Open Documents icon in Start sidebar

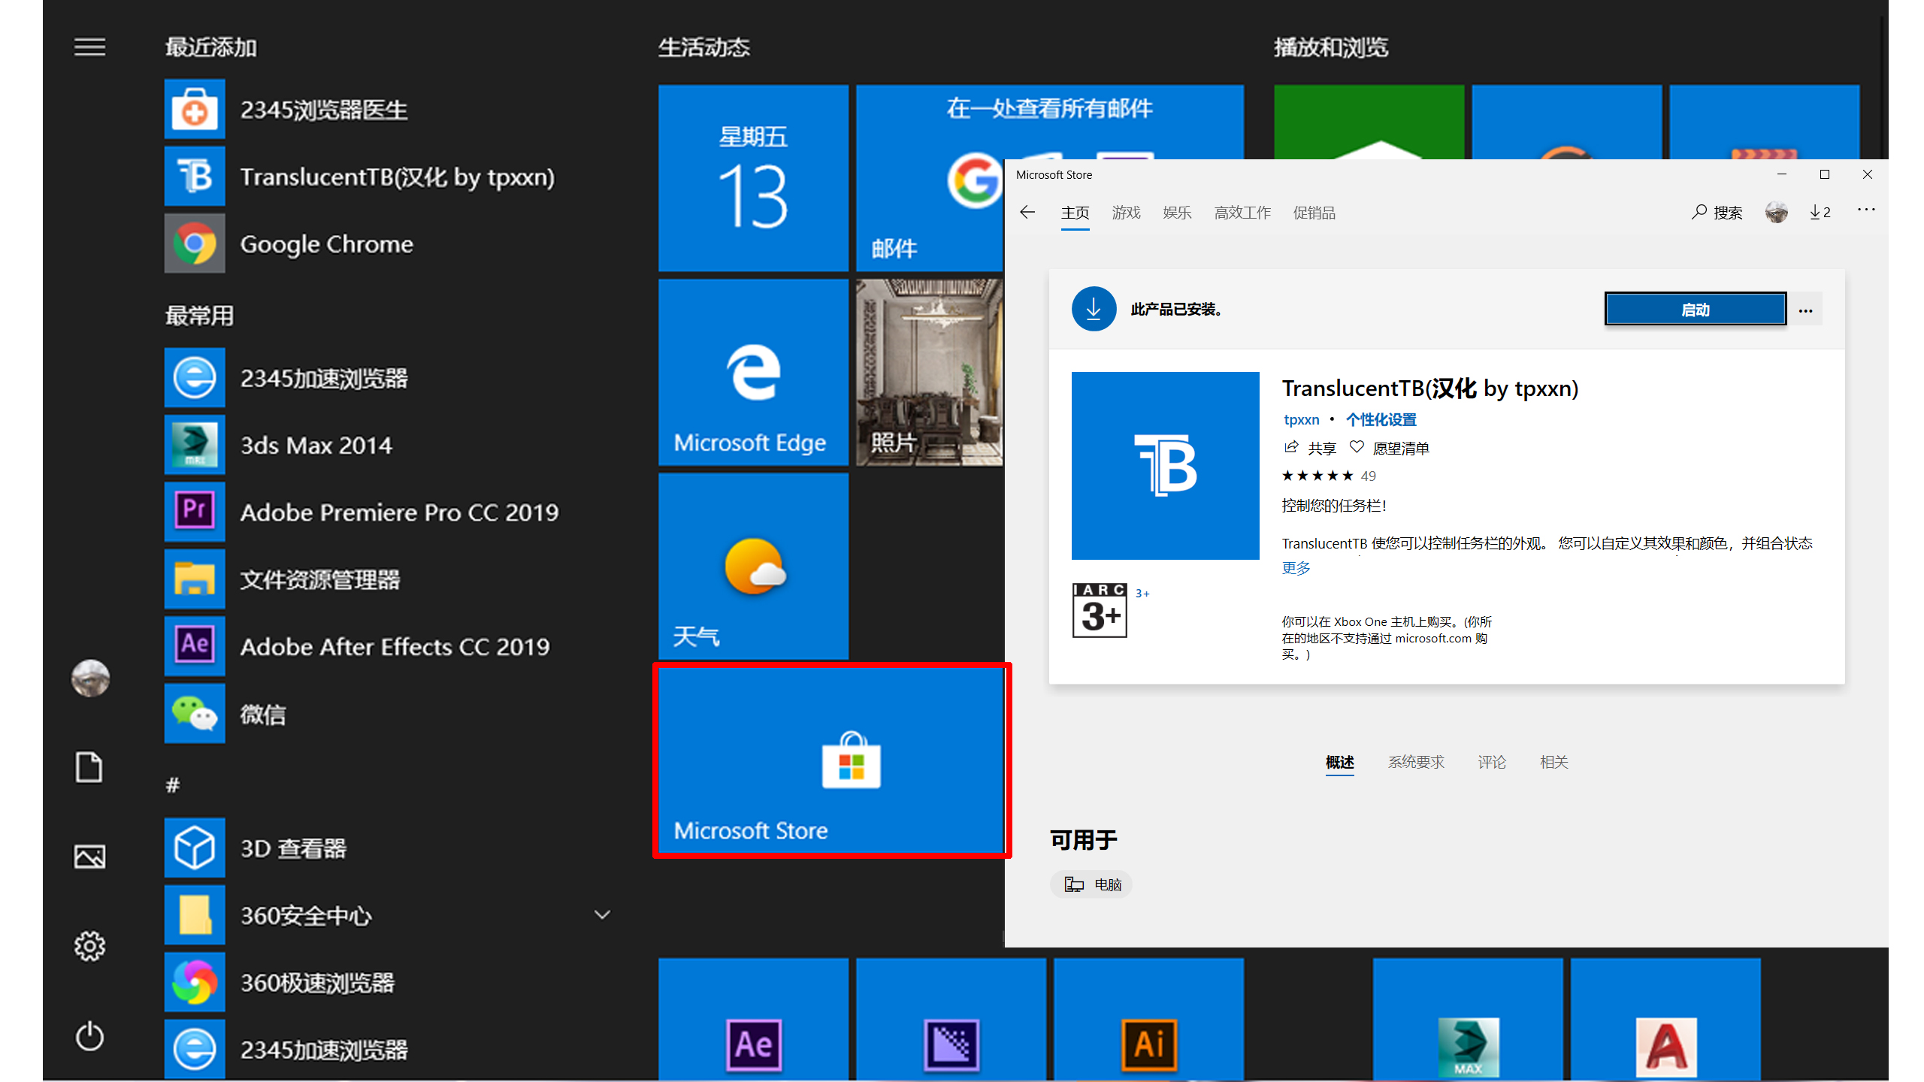pyautogui.click(x=89, y=767)
